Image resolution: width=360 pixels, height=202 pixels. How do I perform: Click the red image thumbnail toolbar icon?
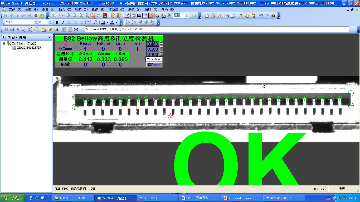click(x=105, y=16)
